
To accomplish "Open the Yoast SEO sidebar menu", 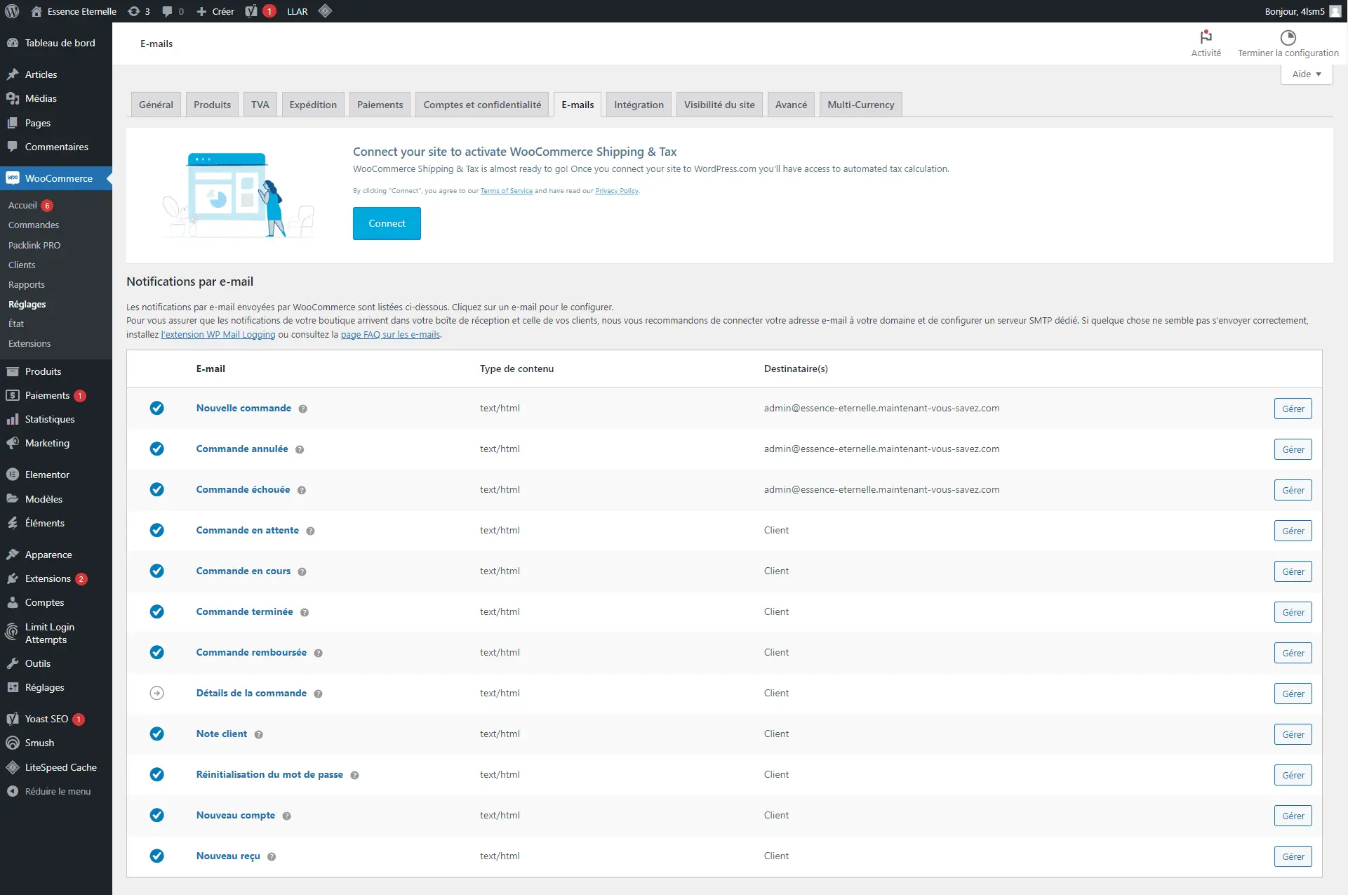I will tap(56, 719).
